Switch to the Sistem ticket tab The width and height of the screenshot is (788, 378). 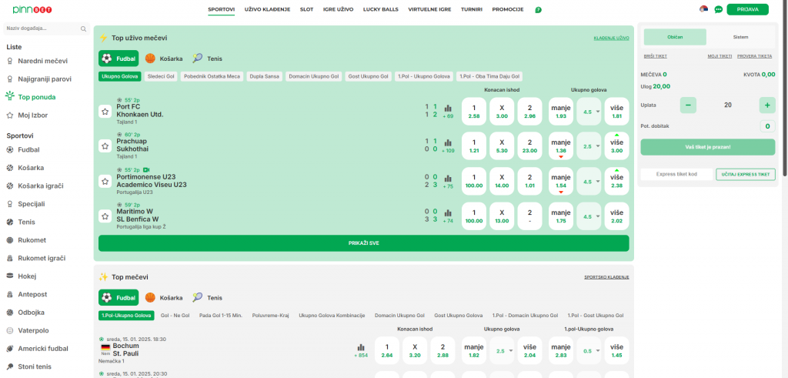[x=740, y=37]
